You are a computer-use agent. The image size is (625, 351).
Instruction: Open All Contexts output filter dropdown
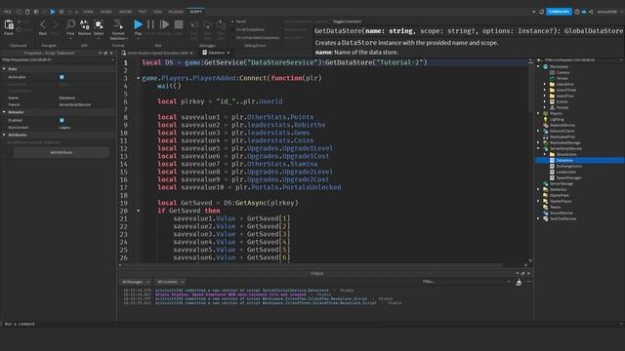[170, 282]
